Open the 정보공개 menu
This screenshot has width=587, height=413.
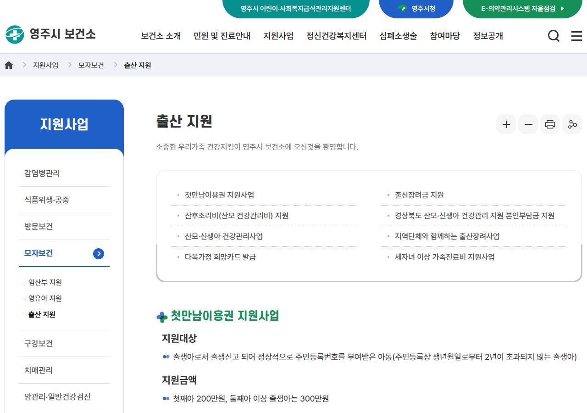coord(488,36)
